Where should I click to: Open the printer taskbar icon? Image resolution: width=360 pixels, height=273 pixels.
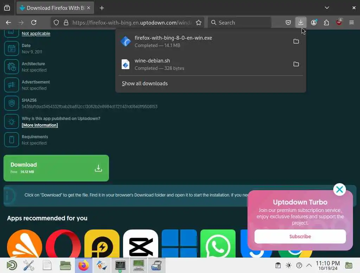[156, 265]
